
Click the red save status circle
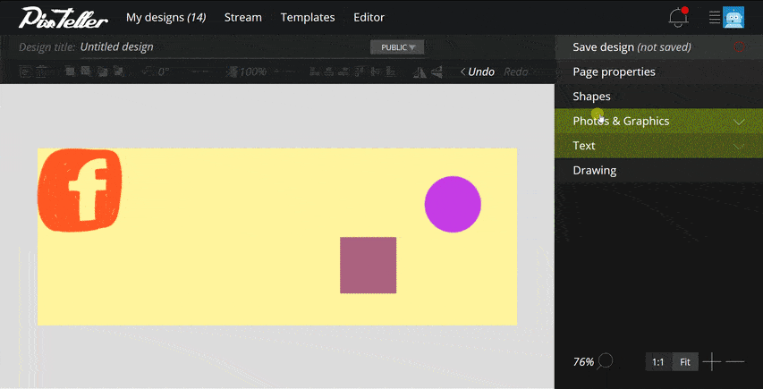click(739, 47)
